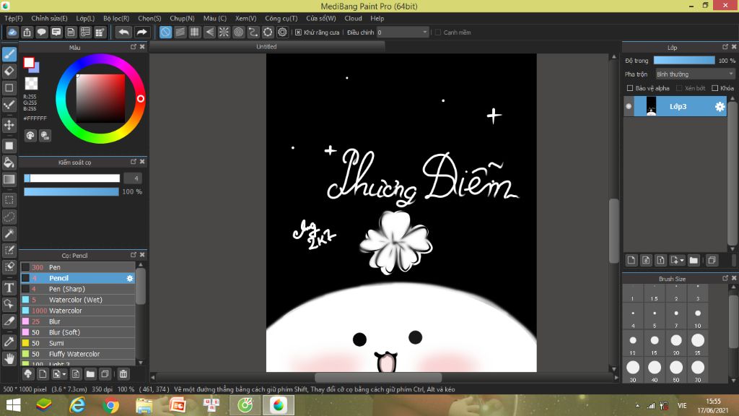The width and height of the screenshot is (739, 416).
Task: Open add-layer dropdown arrow in layer panel
Action: (x=681, y=260)
